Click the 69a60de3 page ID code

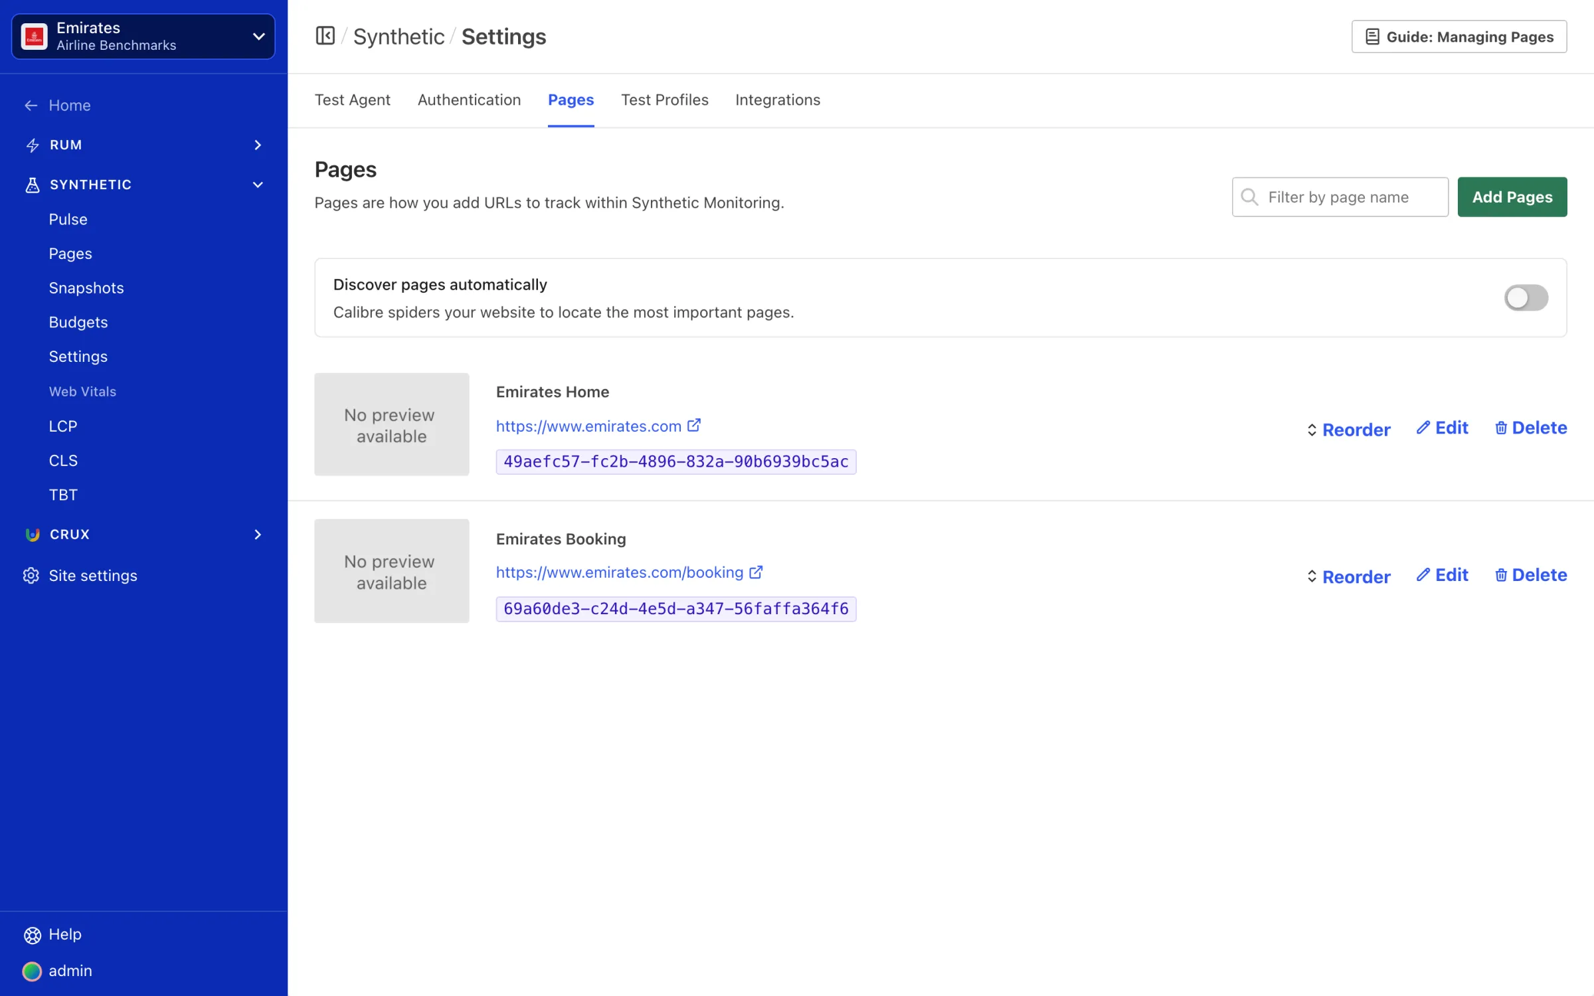coord(675,609)
